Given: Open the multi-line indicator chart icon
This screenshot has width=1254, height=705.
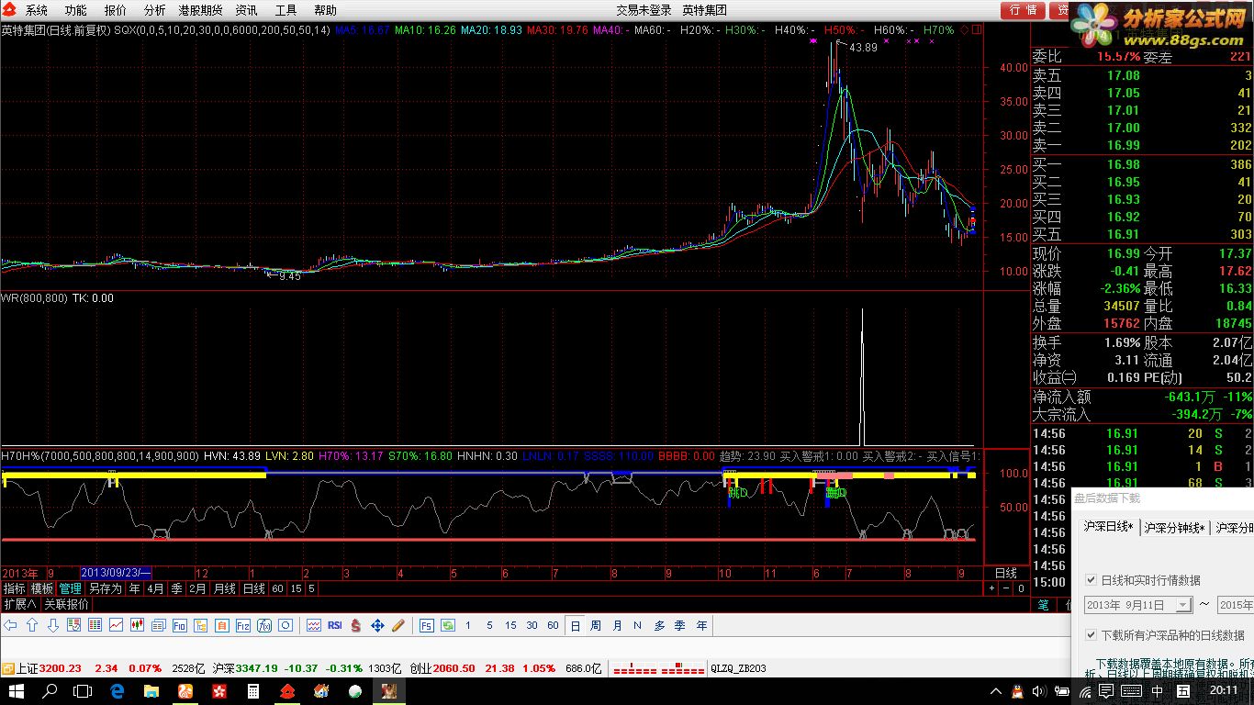Looking at the screenshot, I should tap(314, 625).
